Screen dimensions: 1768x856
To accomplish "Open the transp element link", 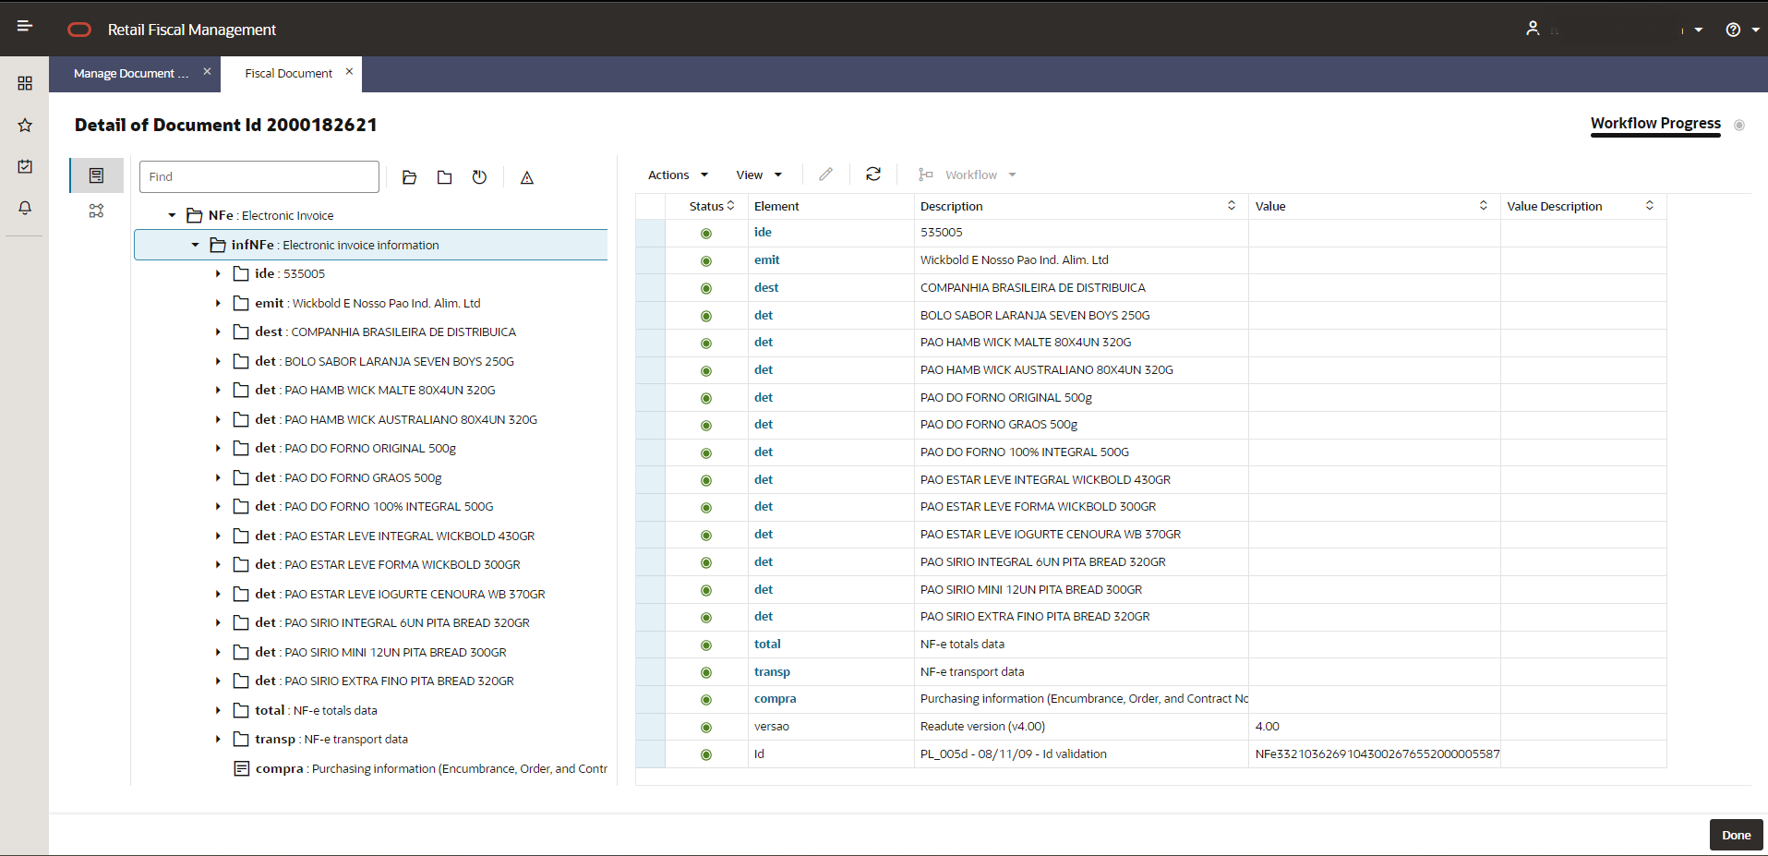I will [772, 671].
